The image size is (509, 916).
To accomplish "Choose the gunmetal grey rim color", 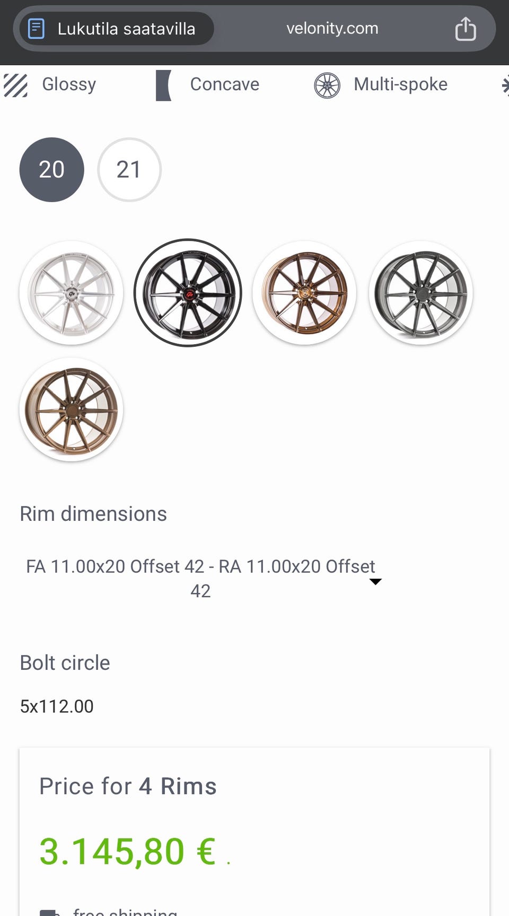I will pyautogui.click(x=421, y=293).
